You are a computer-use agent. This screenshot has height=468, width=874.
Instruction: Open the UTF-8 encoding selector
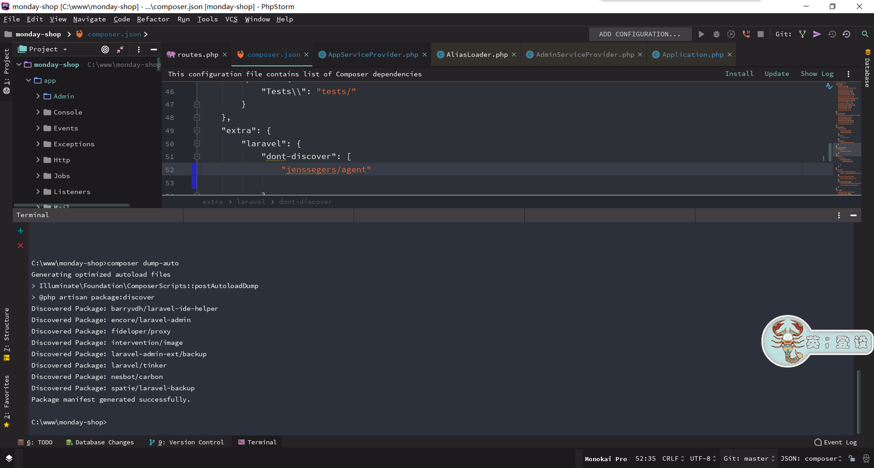[x=703, y=458]
